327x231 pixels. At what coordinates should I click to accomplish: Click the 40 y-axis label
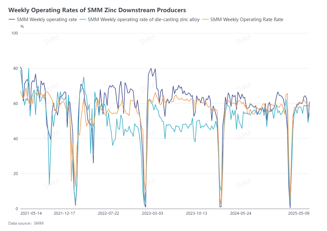pos(16,139)
